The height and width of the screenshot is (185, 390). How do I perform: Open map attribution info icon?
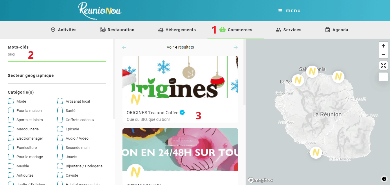coord(384,179)
